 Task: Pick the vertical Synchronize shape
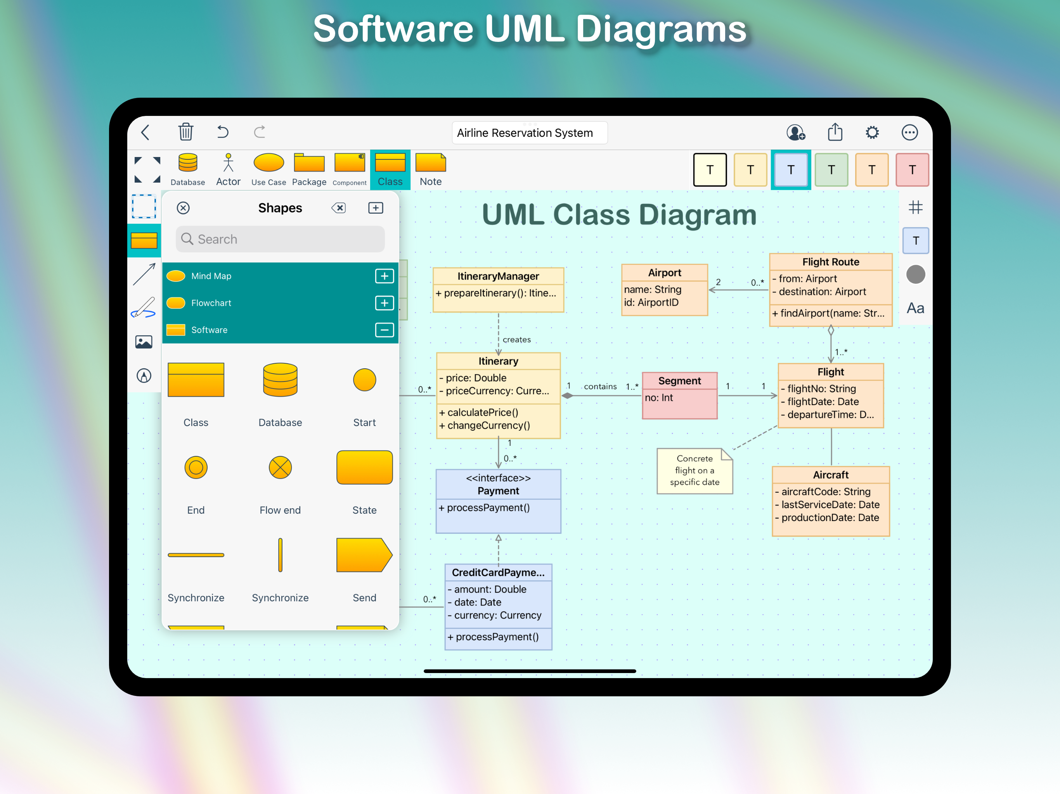pyautogui.click(x=280, y=555)
